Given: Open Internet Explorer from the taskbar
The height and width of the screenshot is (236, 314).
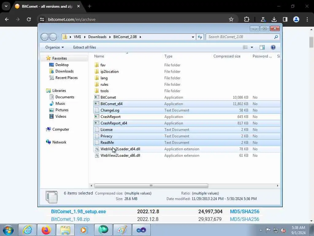Looking at the screenshot, I should click(x=27, y=230).
